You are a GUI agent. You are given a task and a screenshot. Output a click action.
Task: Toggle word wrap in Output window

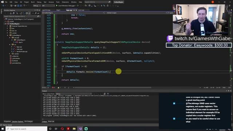(108, 94)
